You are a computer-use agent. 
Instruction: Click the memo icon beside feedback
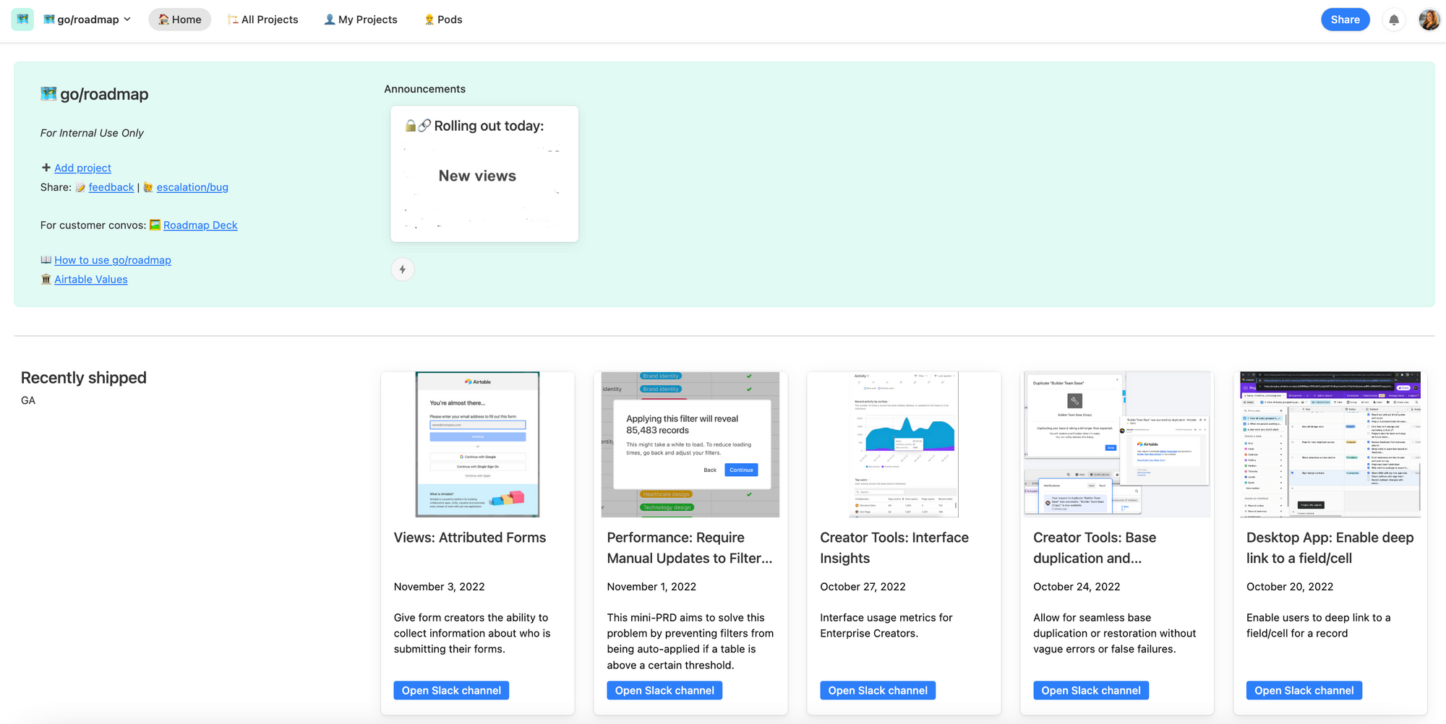click(80, 187)
